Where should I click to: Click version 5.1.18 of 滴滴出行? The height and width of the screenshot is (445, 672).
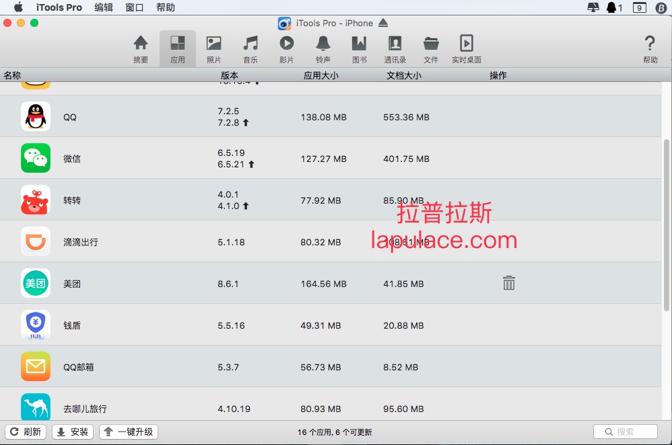pyautogui.click(x=231, y=242)
